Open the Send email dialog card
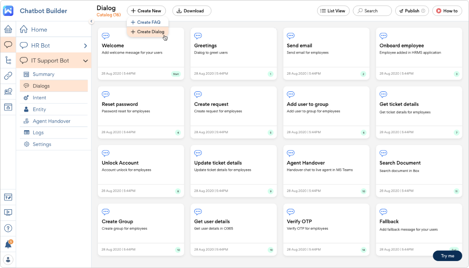Image resolution: width=469 pixels, height=268 pixels. (326, 54)
